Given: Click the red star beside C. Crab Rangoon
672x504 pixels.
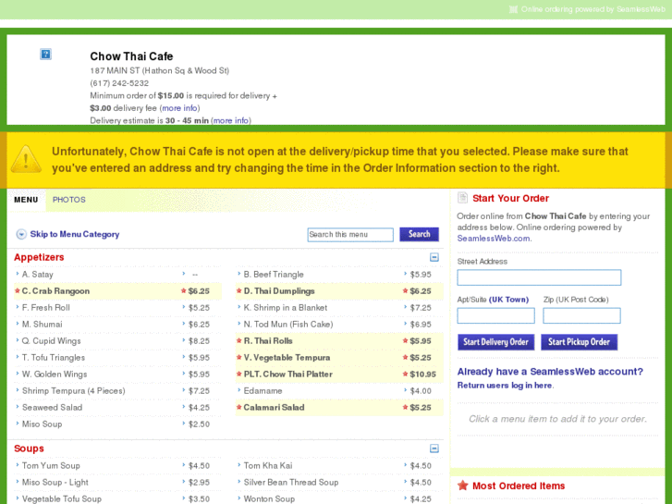Looking at the screenshot, I should (x=18, y=290).
